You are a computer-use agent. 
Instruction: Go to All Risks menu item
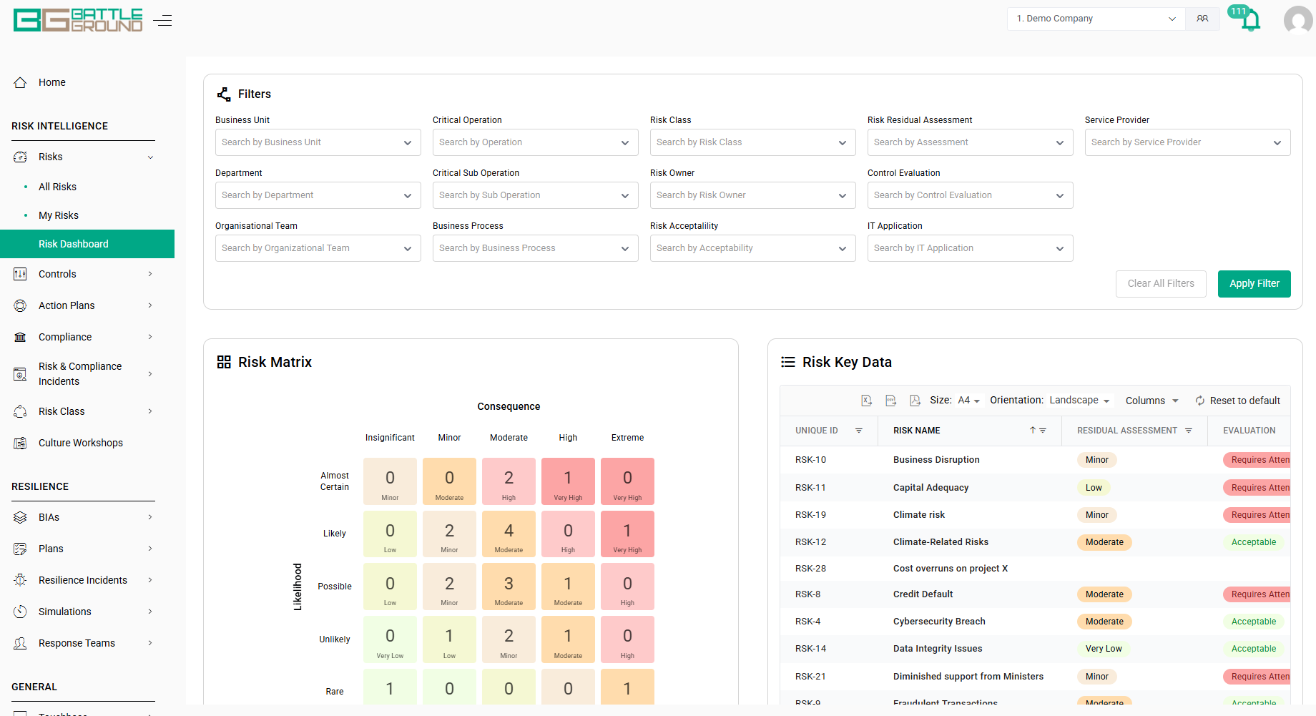57,187
